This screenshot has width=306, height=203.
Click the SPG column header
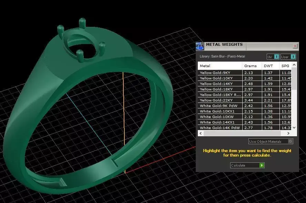coord(285,66)
